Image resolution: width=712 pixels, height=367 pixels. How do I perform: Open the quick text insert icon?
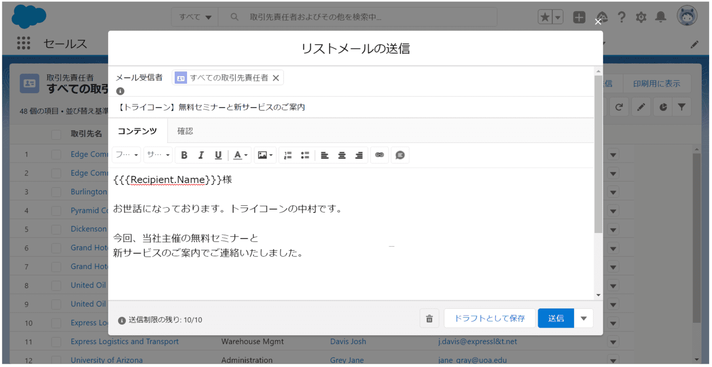click(x=400, y=155)
